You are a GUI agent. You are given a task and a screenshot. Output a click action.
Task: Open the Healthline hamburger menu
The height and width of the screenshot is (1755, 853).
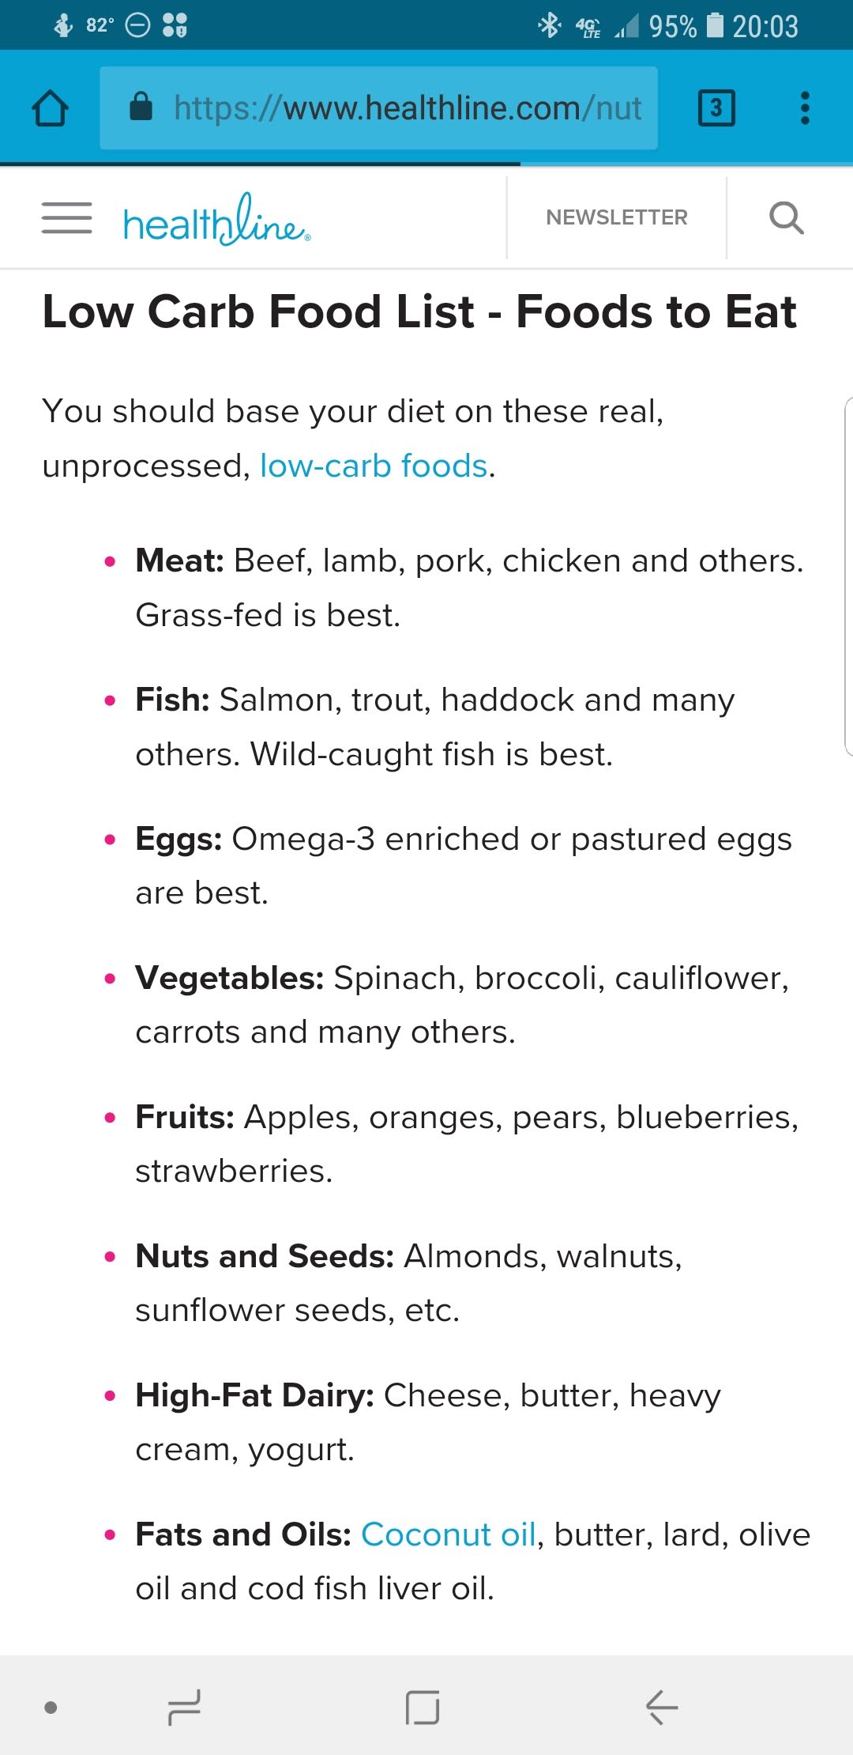tap(67, 218)
